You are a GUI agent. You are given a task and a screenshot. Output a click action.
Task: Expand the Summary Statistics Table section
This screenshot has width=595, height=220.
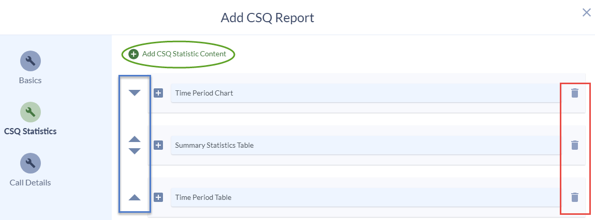tap(158, 145)
